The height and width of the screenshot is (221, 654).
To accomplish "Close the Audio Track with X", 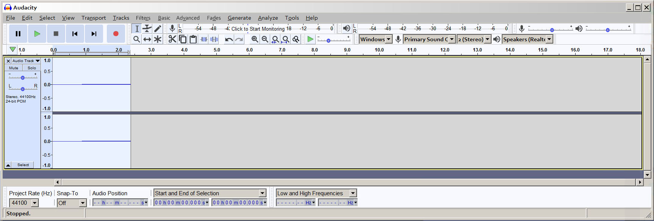I will pos(8,61).
